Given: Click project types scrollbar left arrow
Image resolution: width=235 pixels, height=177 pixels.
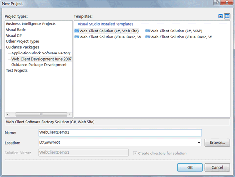Looking at the screenshot, I should 8,114.
